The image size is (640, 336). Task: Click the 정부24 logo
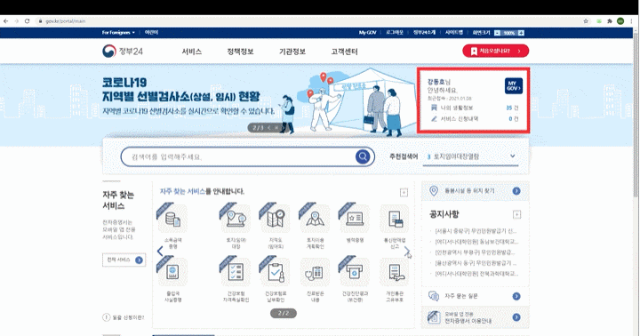tap(123, 51)
